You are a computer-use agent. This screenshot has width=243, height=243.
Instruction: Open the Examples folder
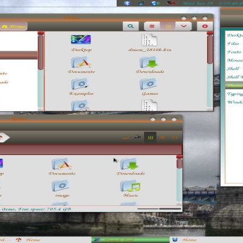point(81,87)
